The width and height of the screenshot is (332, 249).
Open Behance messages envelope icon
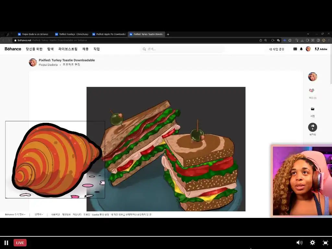click(295, 49)
